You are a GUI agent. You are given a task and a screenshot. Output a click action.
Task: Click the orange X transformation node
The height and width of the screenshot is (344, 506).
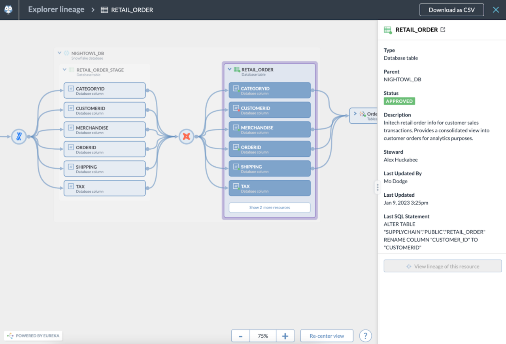[186, 137]
